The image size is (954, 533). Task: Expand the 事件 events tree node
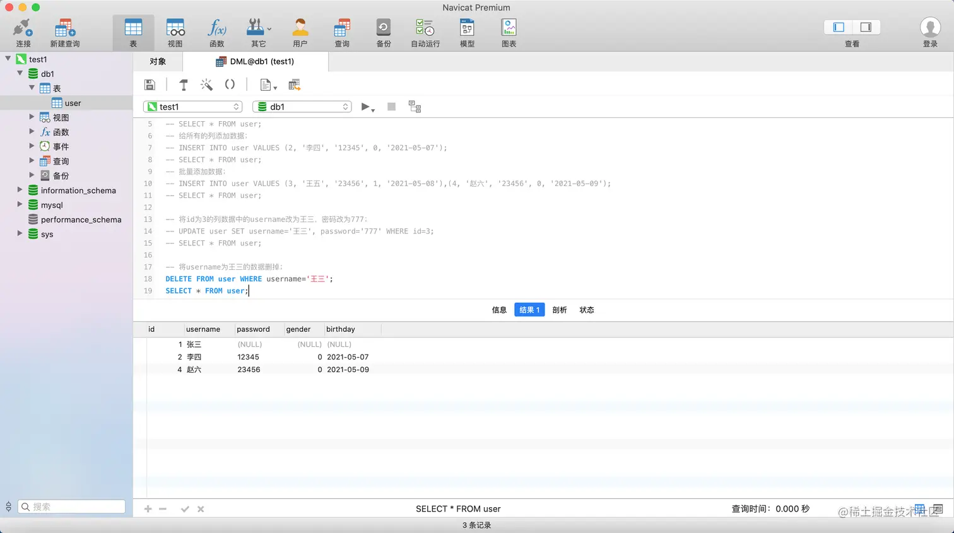click(x=32, y=146)
